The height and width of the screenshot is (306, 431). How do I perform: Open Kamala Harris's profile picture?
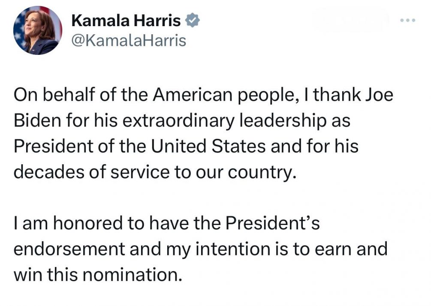coord(38,30)
